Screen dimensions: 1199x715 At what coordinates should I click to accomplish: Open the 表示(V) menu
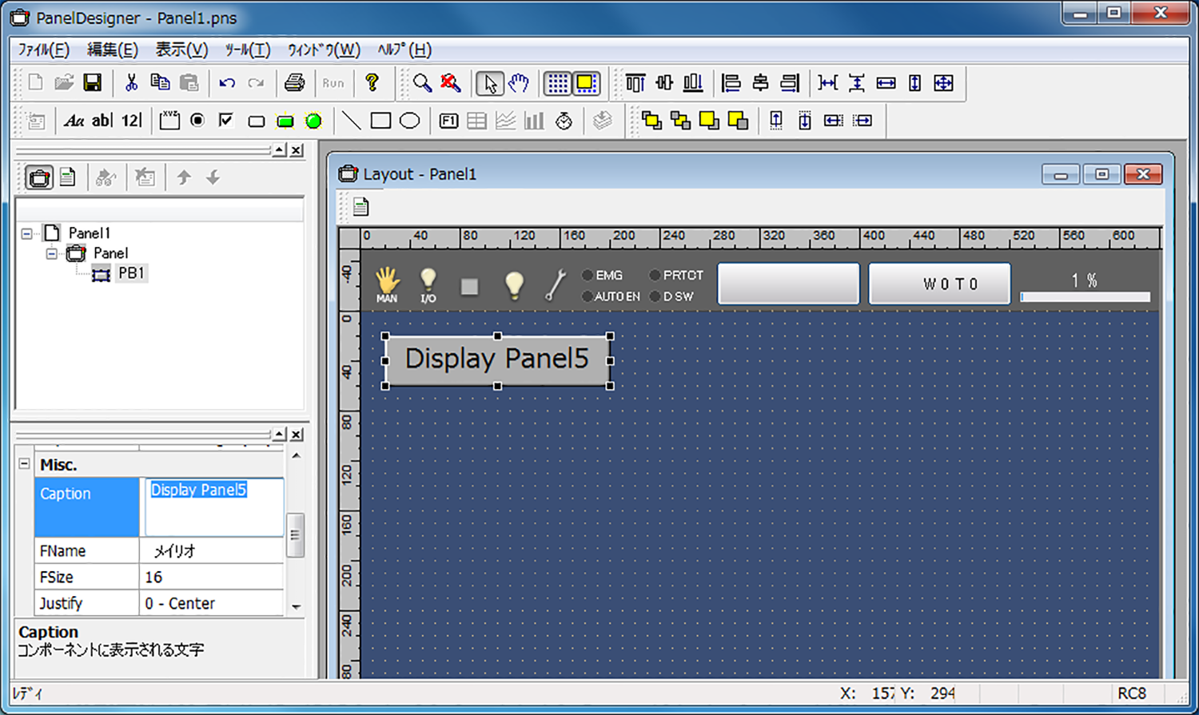(181, 50)
